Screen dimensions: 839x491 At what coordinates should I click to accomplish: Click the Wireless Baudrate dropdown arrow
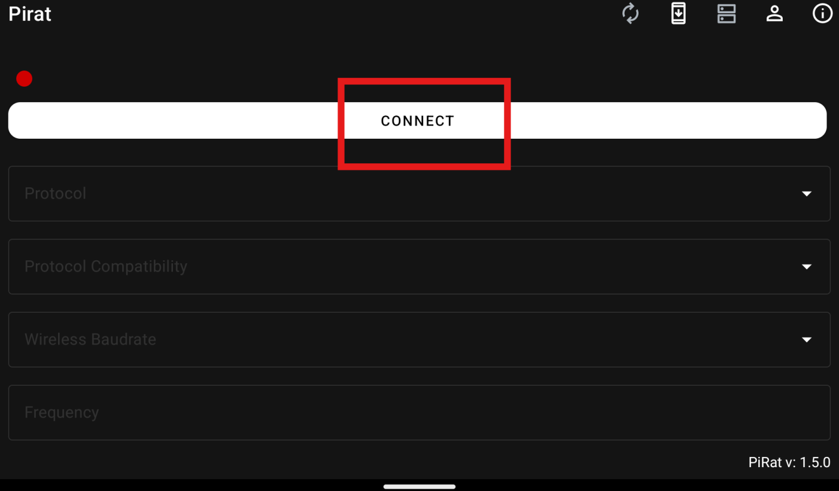coord(806,340)
